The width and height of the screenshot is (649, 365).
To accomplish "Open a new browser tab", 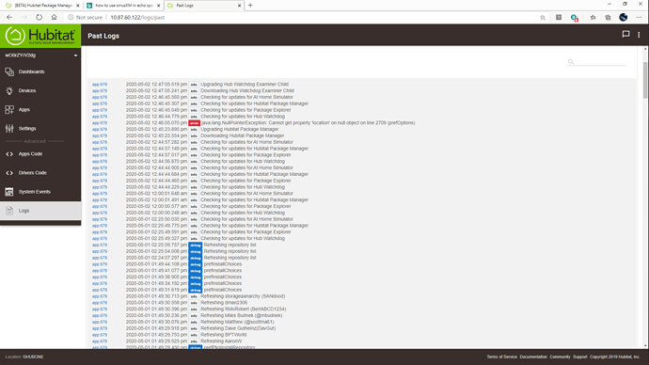I will click(x=250, y=6).
